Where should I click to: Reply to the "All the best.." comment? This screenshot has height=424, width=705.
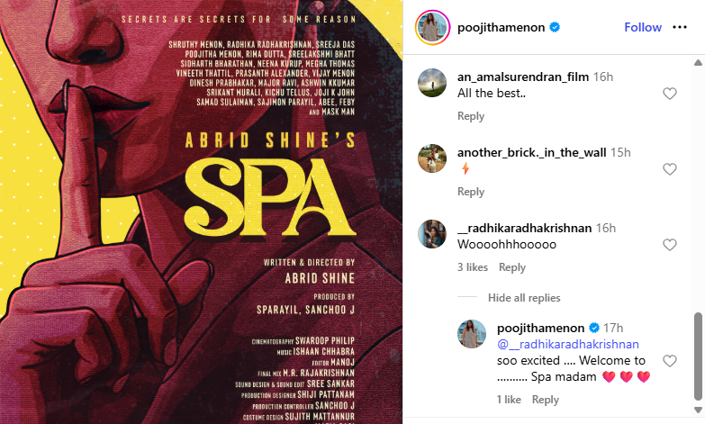(471, 116)
